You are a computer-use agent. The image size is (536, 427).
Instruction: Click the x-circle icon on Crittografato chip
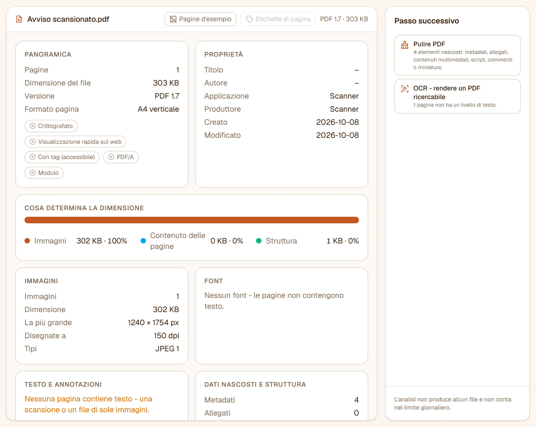33,126
